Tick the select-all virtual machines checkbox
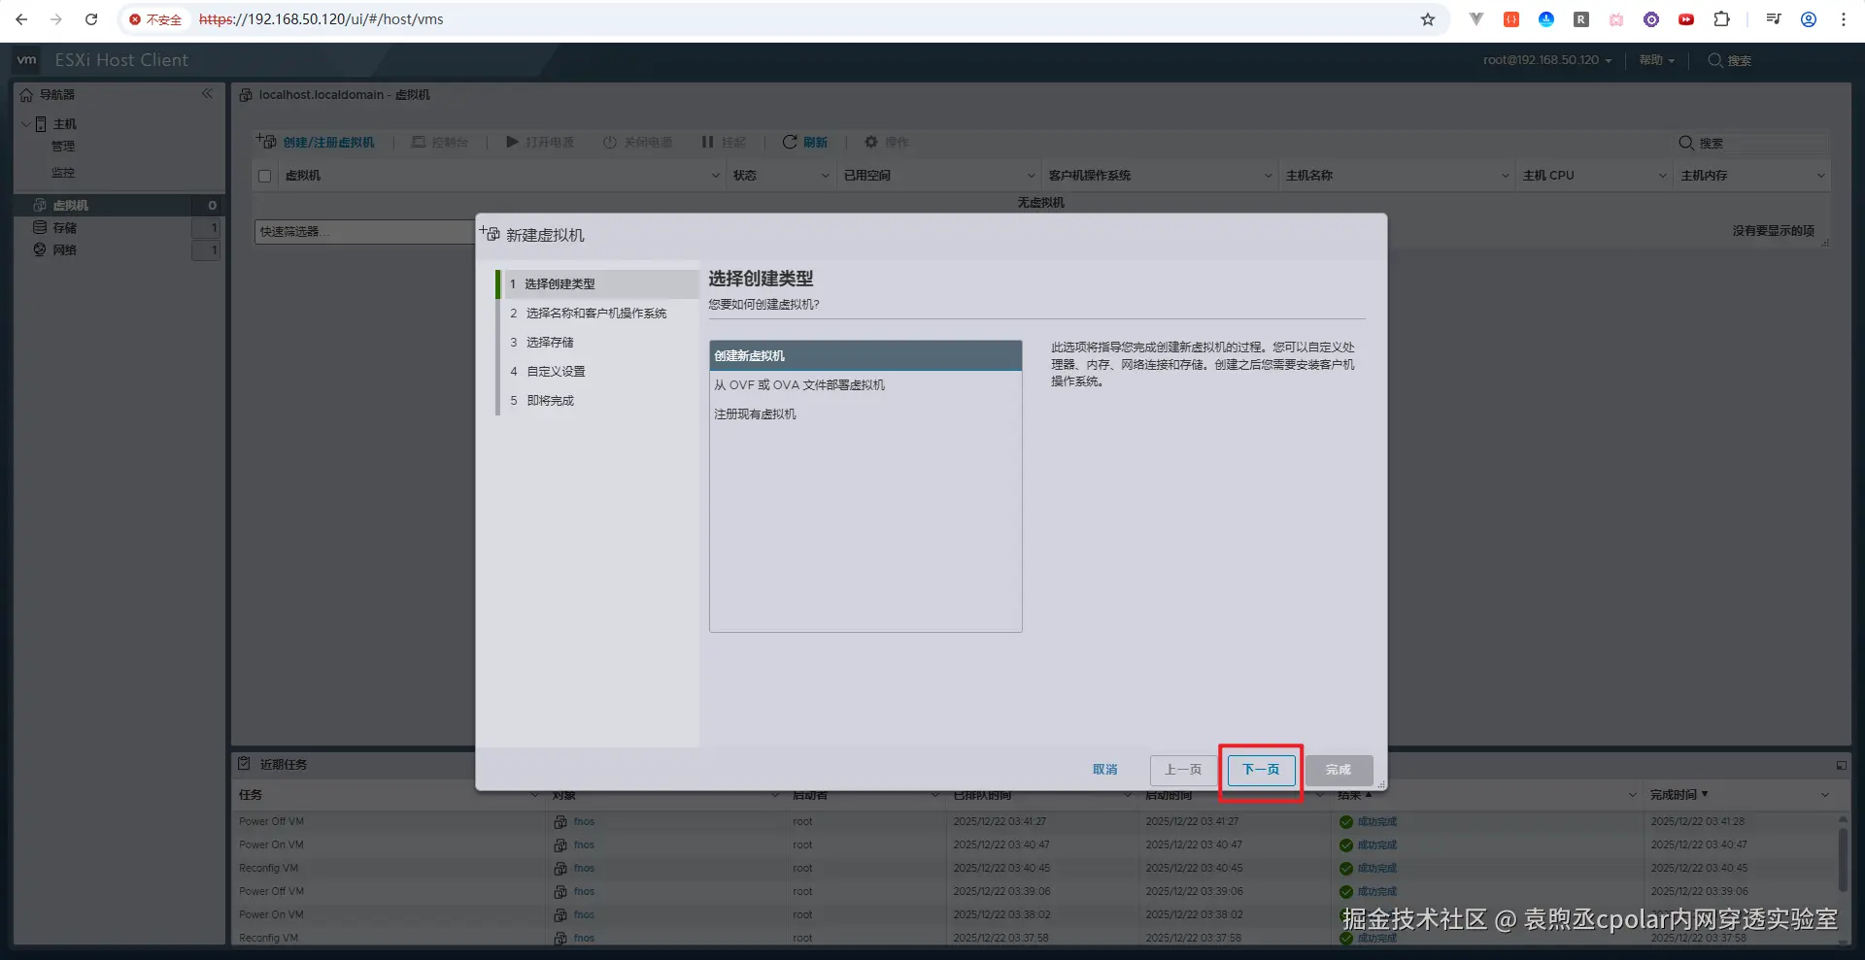 [264, 176]
